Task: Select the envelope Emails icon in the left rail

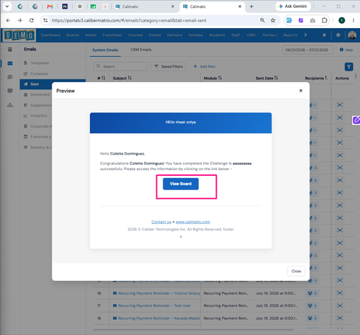Action: [10, 63]
